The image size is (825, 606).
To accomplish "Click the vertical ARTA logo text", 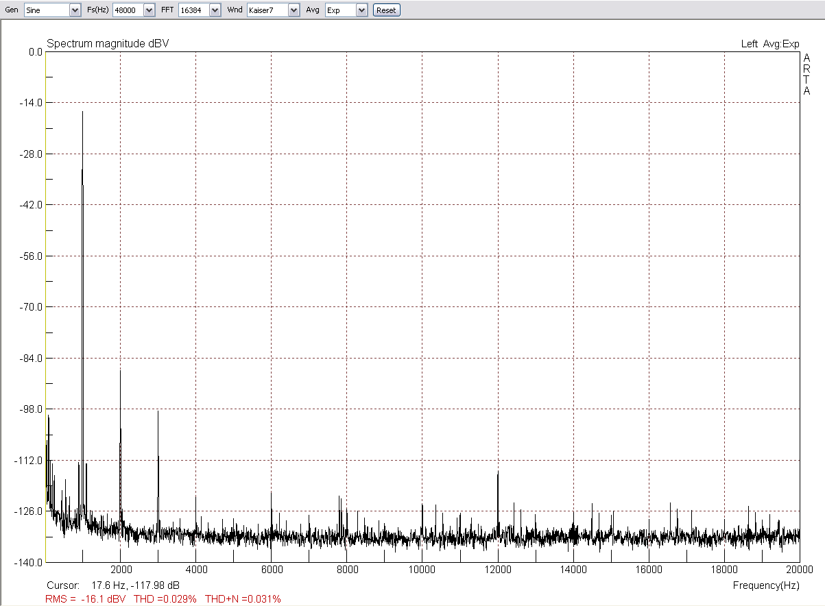I will tap(807, 73).
